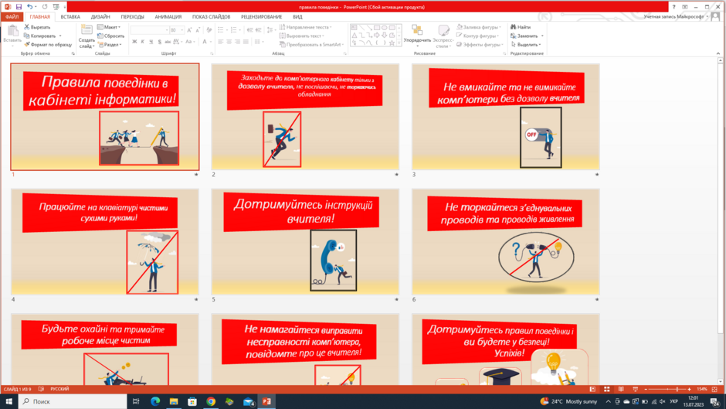Viewport: 726px width, 409px height.
Task: Select the star shape in shapes gallery
Action: (x=392, y=43)
